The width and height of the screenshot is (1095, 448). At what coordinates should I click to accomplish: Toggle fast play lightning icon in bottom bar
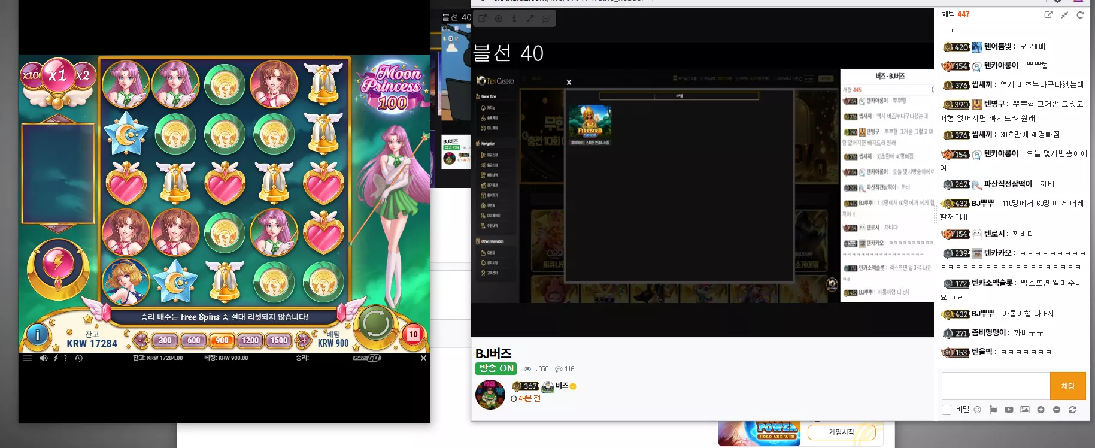pyautogui.click(x=56, y=358)
